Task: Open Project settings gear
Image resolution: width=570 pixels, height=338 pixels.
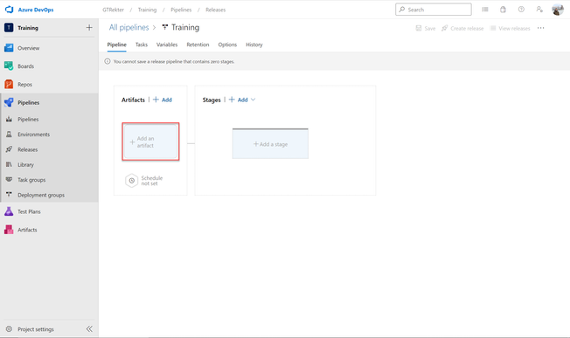Action: click(x=9, y=329)
